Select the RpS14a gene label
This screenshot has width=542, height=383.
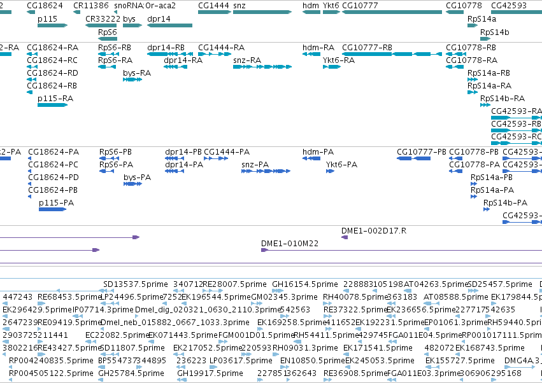[481, 18]
